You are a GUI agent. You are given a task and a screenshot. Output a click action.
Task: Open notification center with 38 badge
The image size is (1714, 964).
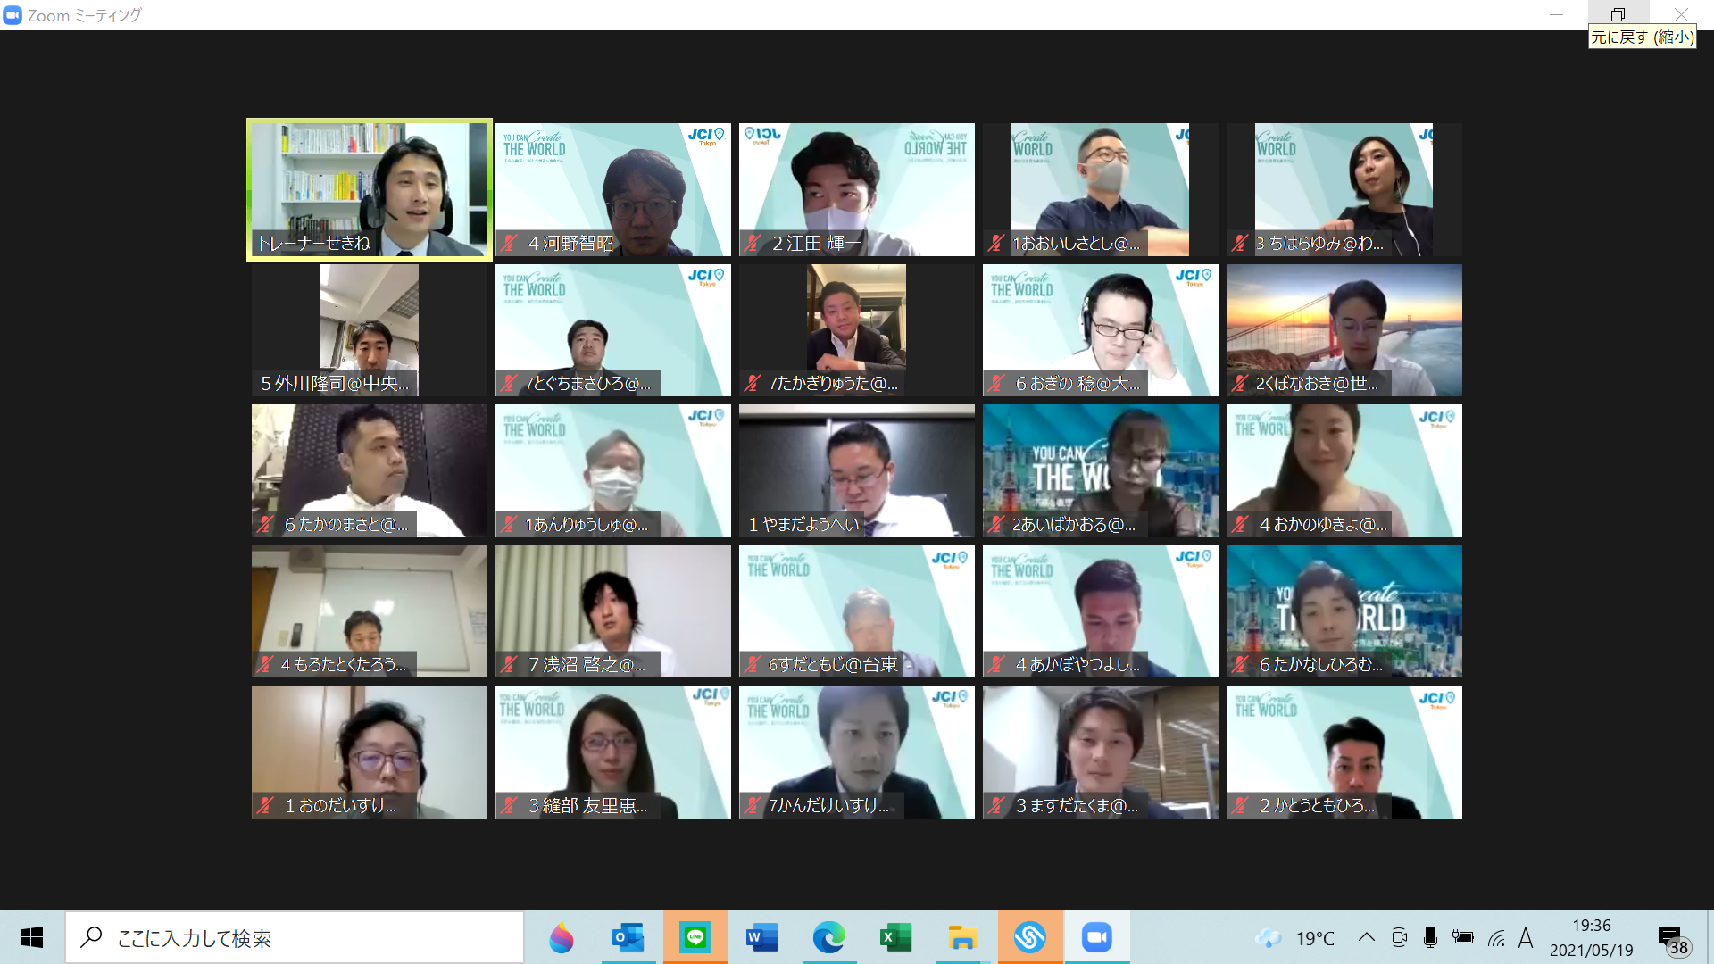1672,939
